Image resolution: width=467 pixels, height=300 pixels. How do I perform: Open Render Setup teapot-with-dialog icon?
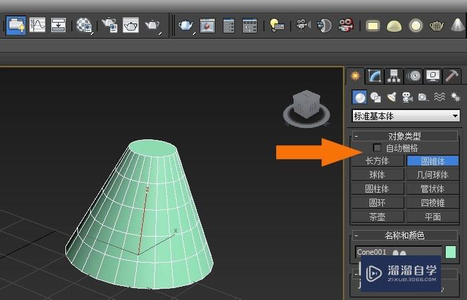click(x=109, y=25)
